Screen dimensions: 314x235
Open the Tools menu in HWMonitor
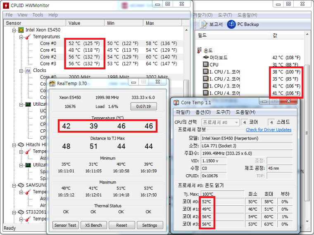point(38,15)
